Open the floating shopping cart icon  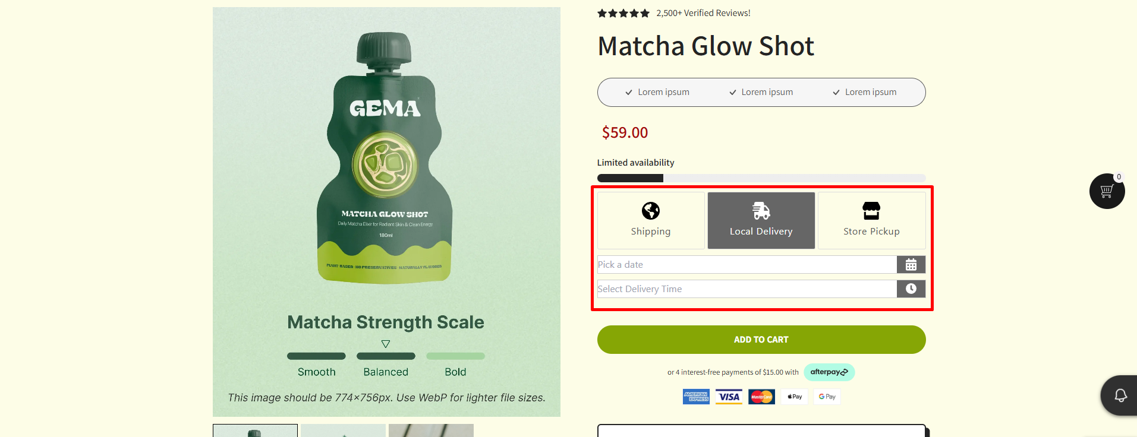[1107, 191]
